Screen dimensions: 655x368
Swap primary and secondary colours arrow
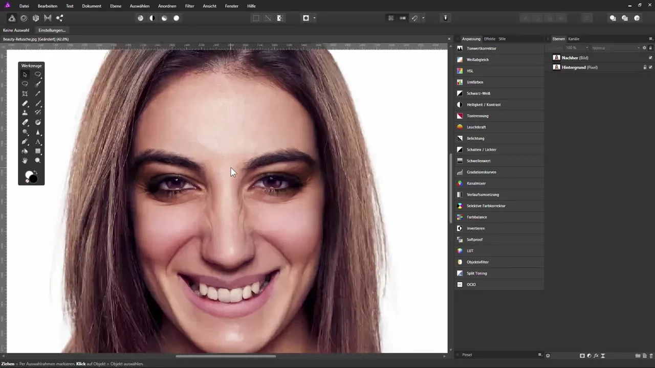pos(35,172)
